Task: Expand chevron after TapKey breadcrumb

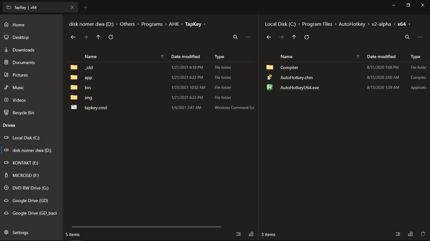Action: click(x=205, y=24)
